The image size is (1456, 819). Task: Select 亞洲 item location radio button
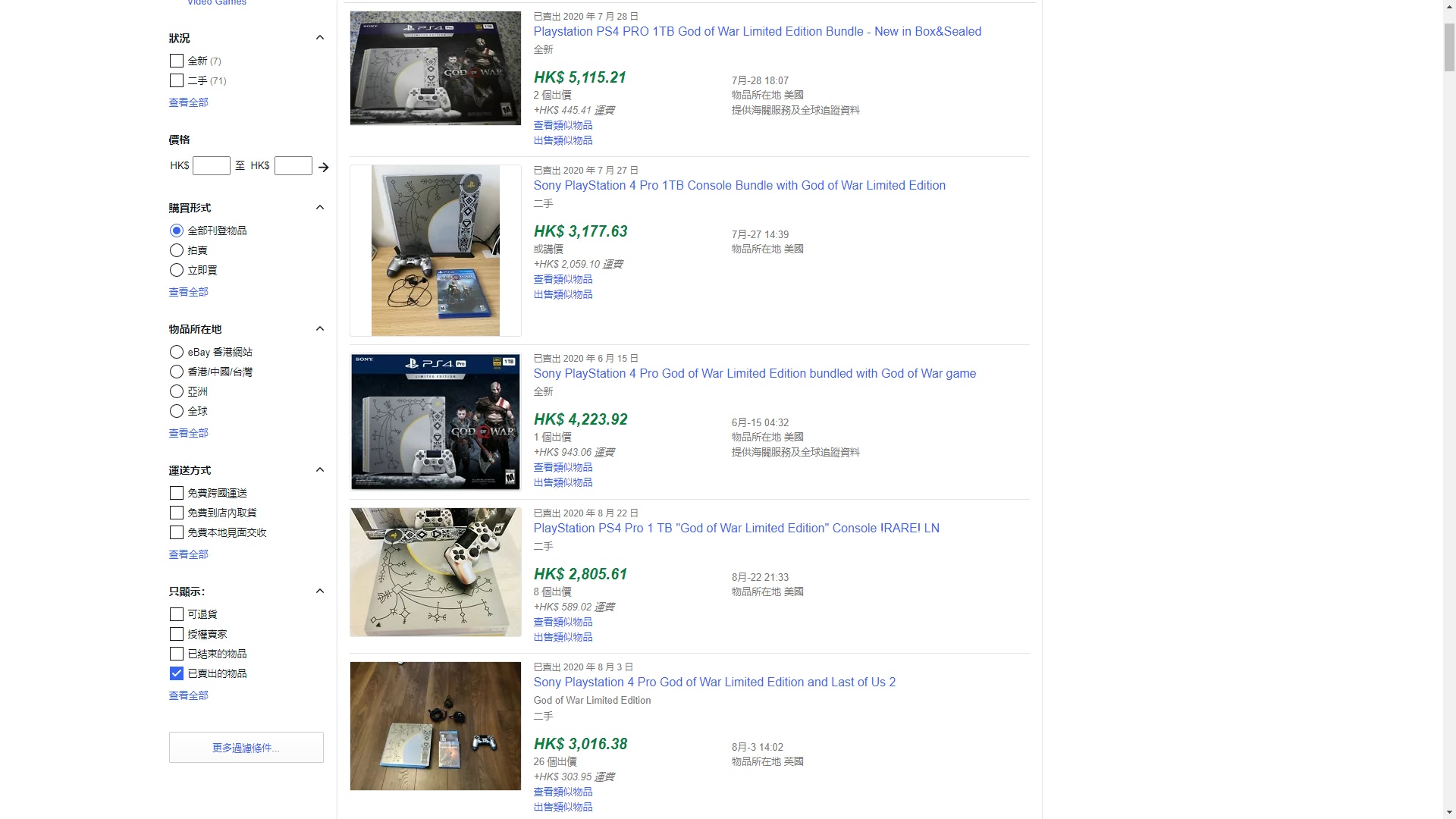point(177,391)
